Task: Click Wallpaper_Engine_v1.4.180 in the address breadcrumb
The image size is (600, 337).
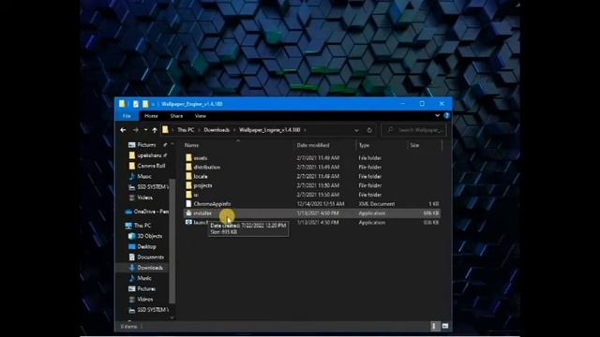Action: tap(270, 130)
